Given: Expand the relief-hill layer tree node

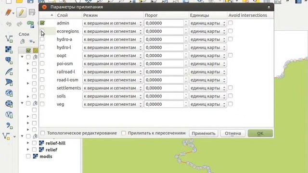Looking at the screenshot, I should (x=28, y=143).
